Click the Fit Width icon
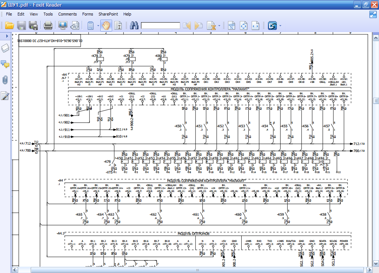Viewport: 379px width, 273px height. tap(255, 26)
